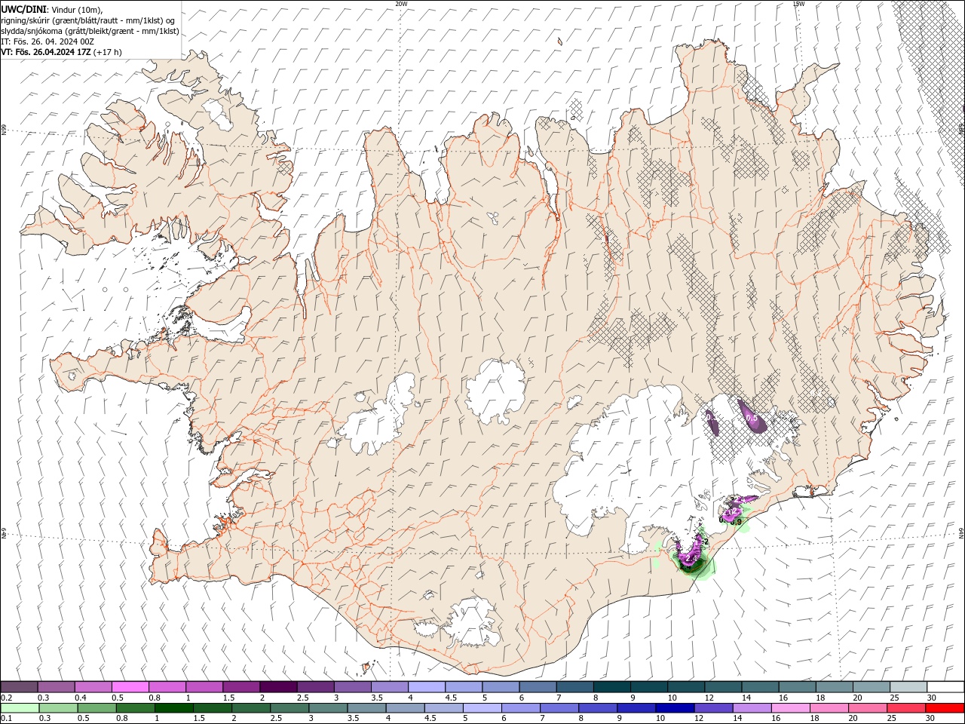Screen dimensions: 965x724
Task: Click the hot pink 20 swatch on lower scale
Action: pyautogui.click(x=867, y=708)
